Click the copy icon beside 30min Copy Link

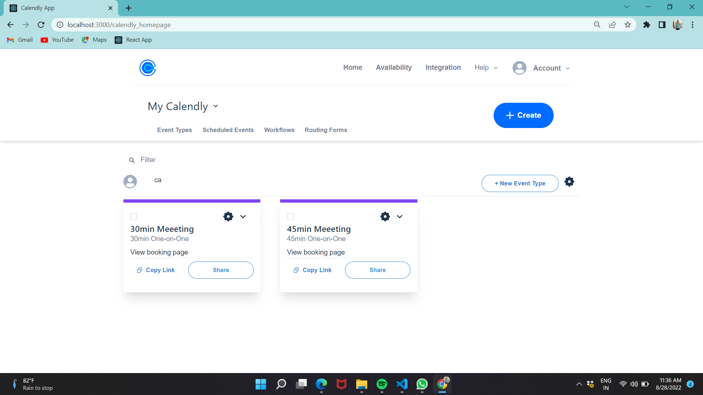click(139, 270)
